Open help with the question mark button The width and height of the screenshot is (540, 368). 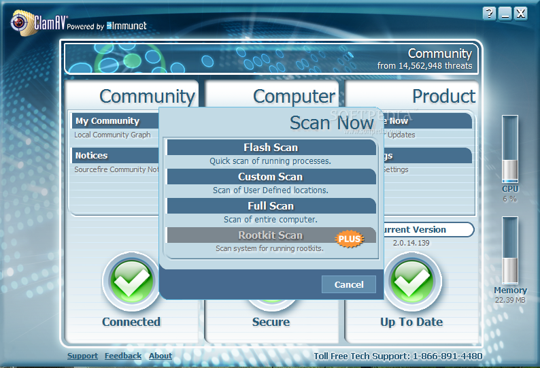pos(490,14)
